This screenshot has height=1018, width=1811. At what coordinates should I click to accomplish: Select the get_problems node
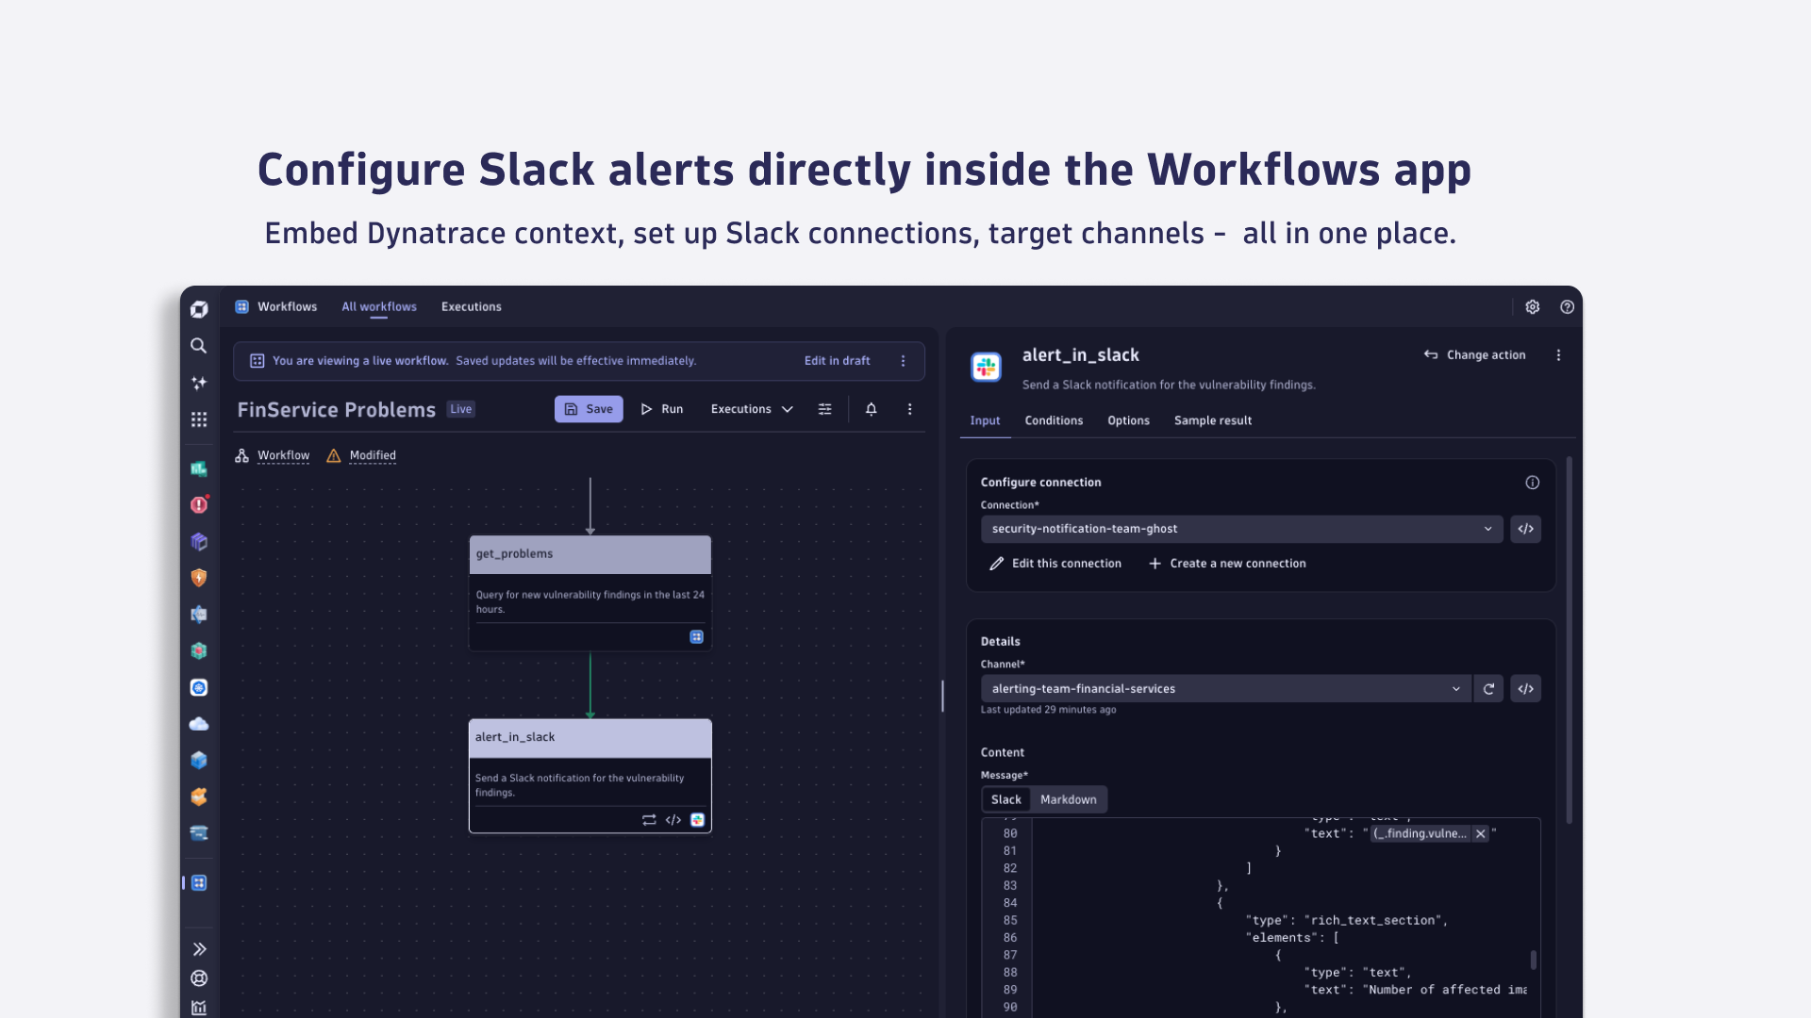[590, 593]
